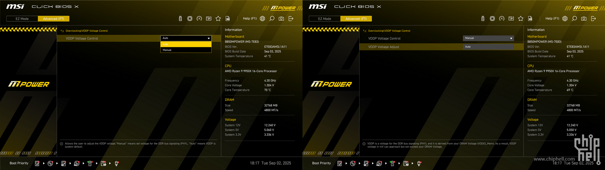
Task: Choose highlighted Auto option in open dropdown list
Action: [x=186, y=44]
